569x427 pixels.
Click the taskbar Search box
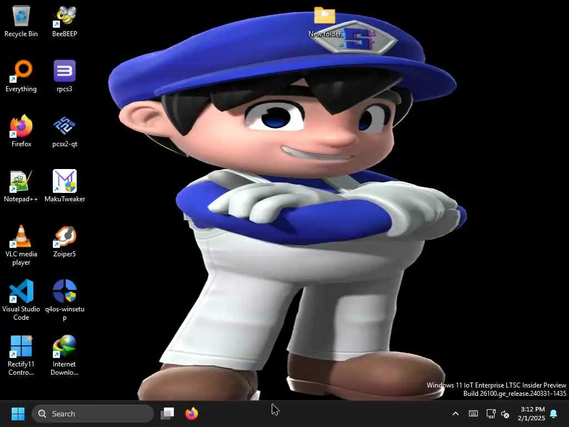click(93, 414)
